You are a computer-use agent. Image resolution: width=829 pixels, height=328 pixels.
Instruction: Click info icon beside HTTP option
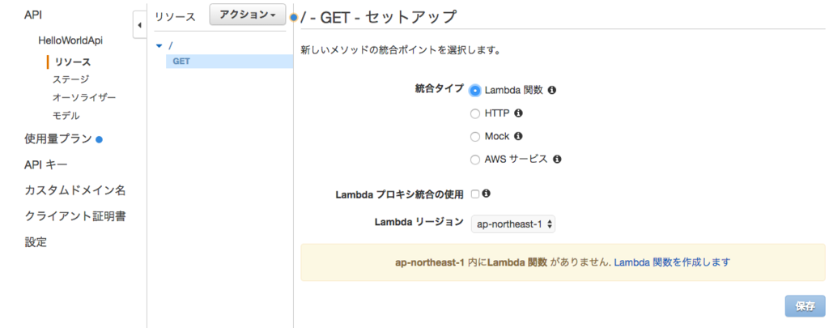(519, 113)
